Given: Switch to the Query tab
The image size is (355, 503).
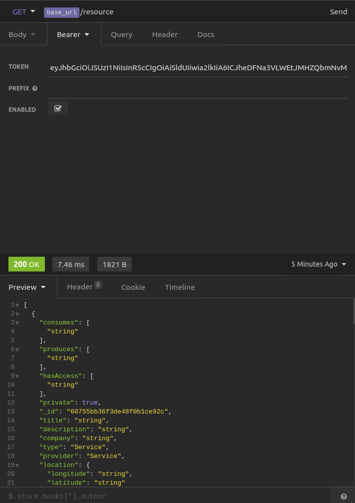Looking at the screenshot, I should (121, 34).
